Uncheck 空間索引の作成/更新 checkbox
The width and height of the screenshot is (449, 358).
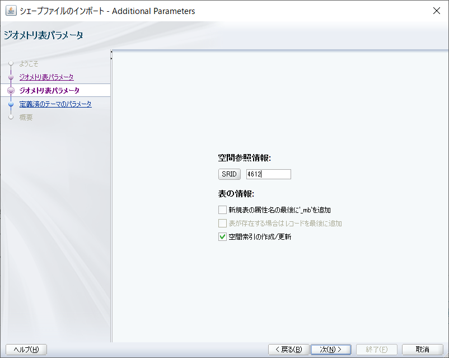[222, 237]
